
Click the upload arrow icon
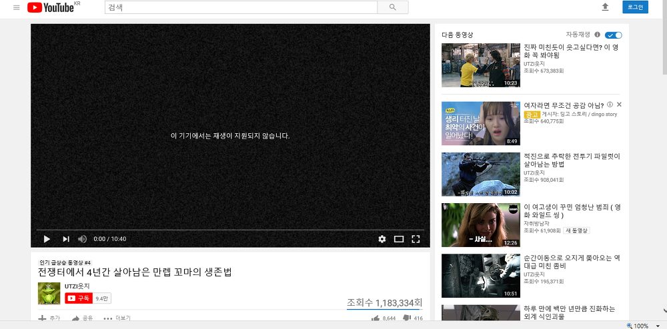click(x=605, y=7)
